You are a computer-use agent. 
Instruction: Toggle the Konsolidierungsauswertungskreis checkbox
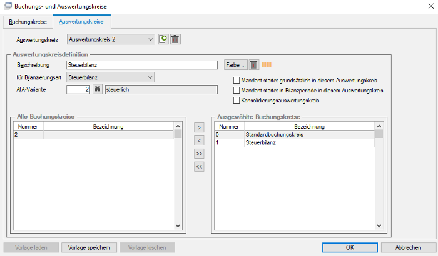tap(237, 101)
